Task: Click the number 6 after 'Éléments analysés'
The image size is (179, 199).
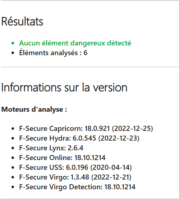Action: (86, 53)
